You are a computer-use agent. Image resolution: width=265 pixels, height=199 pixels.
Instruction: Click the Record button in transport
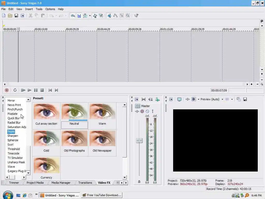[7, 90]
